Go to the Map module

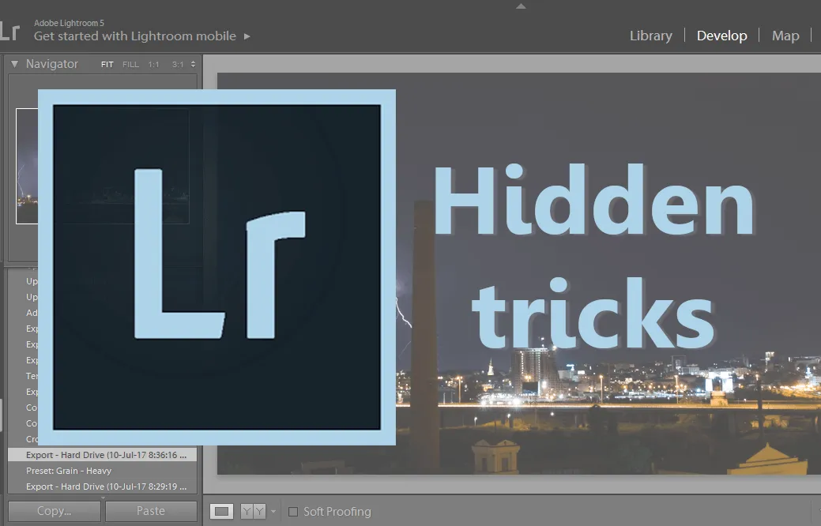(x=785, y=36)
